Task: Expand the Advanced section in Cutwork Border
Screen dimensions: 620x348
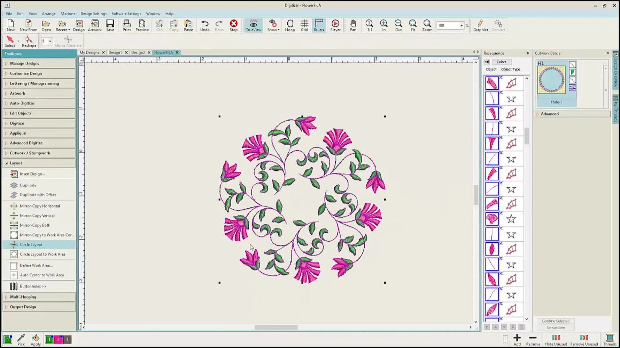Action: coord(572,114)
